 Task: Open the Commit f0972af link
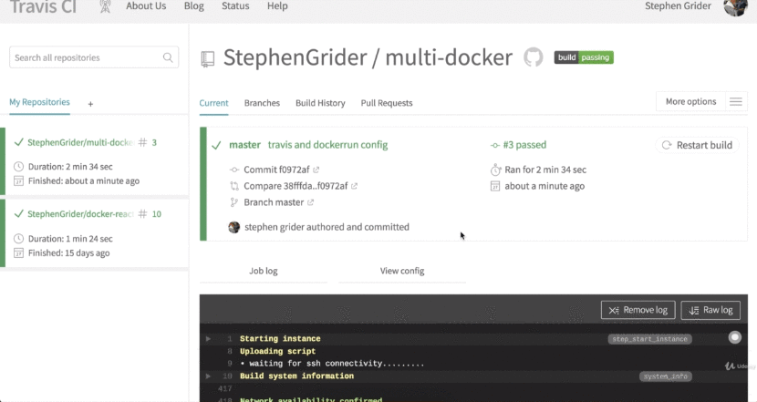(276, 170)
